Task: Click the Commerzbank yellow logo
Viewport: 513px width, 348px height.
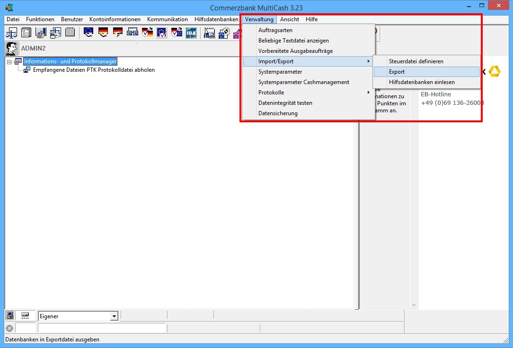Action: click(495, 71)
